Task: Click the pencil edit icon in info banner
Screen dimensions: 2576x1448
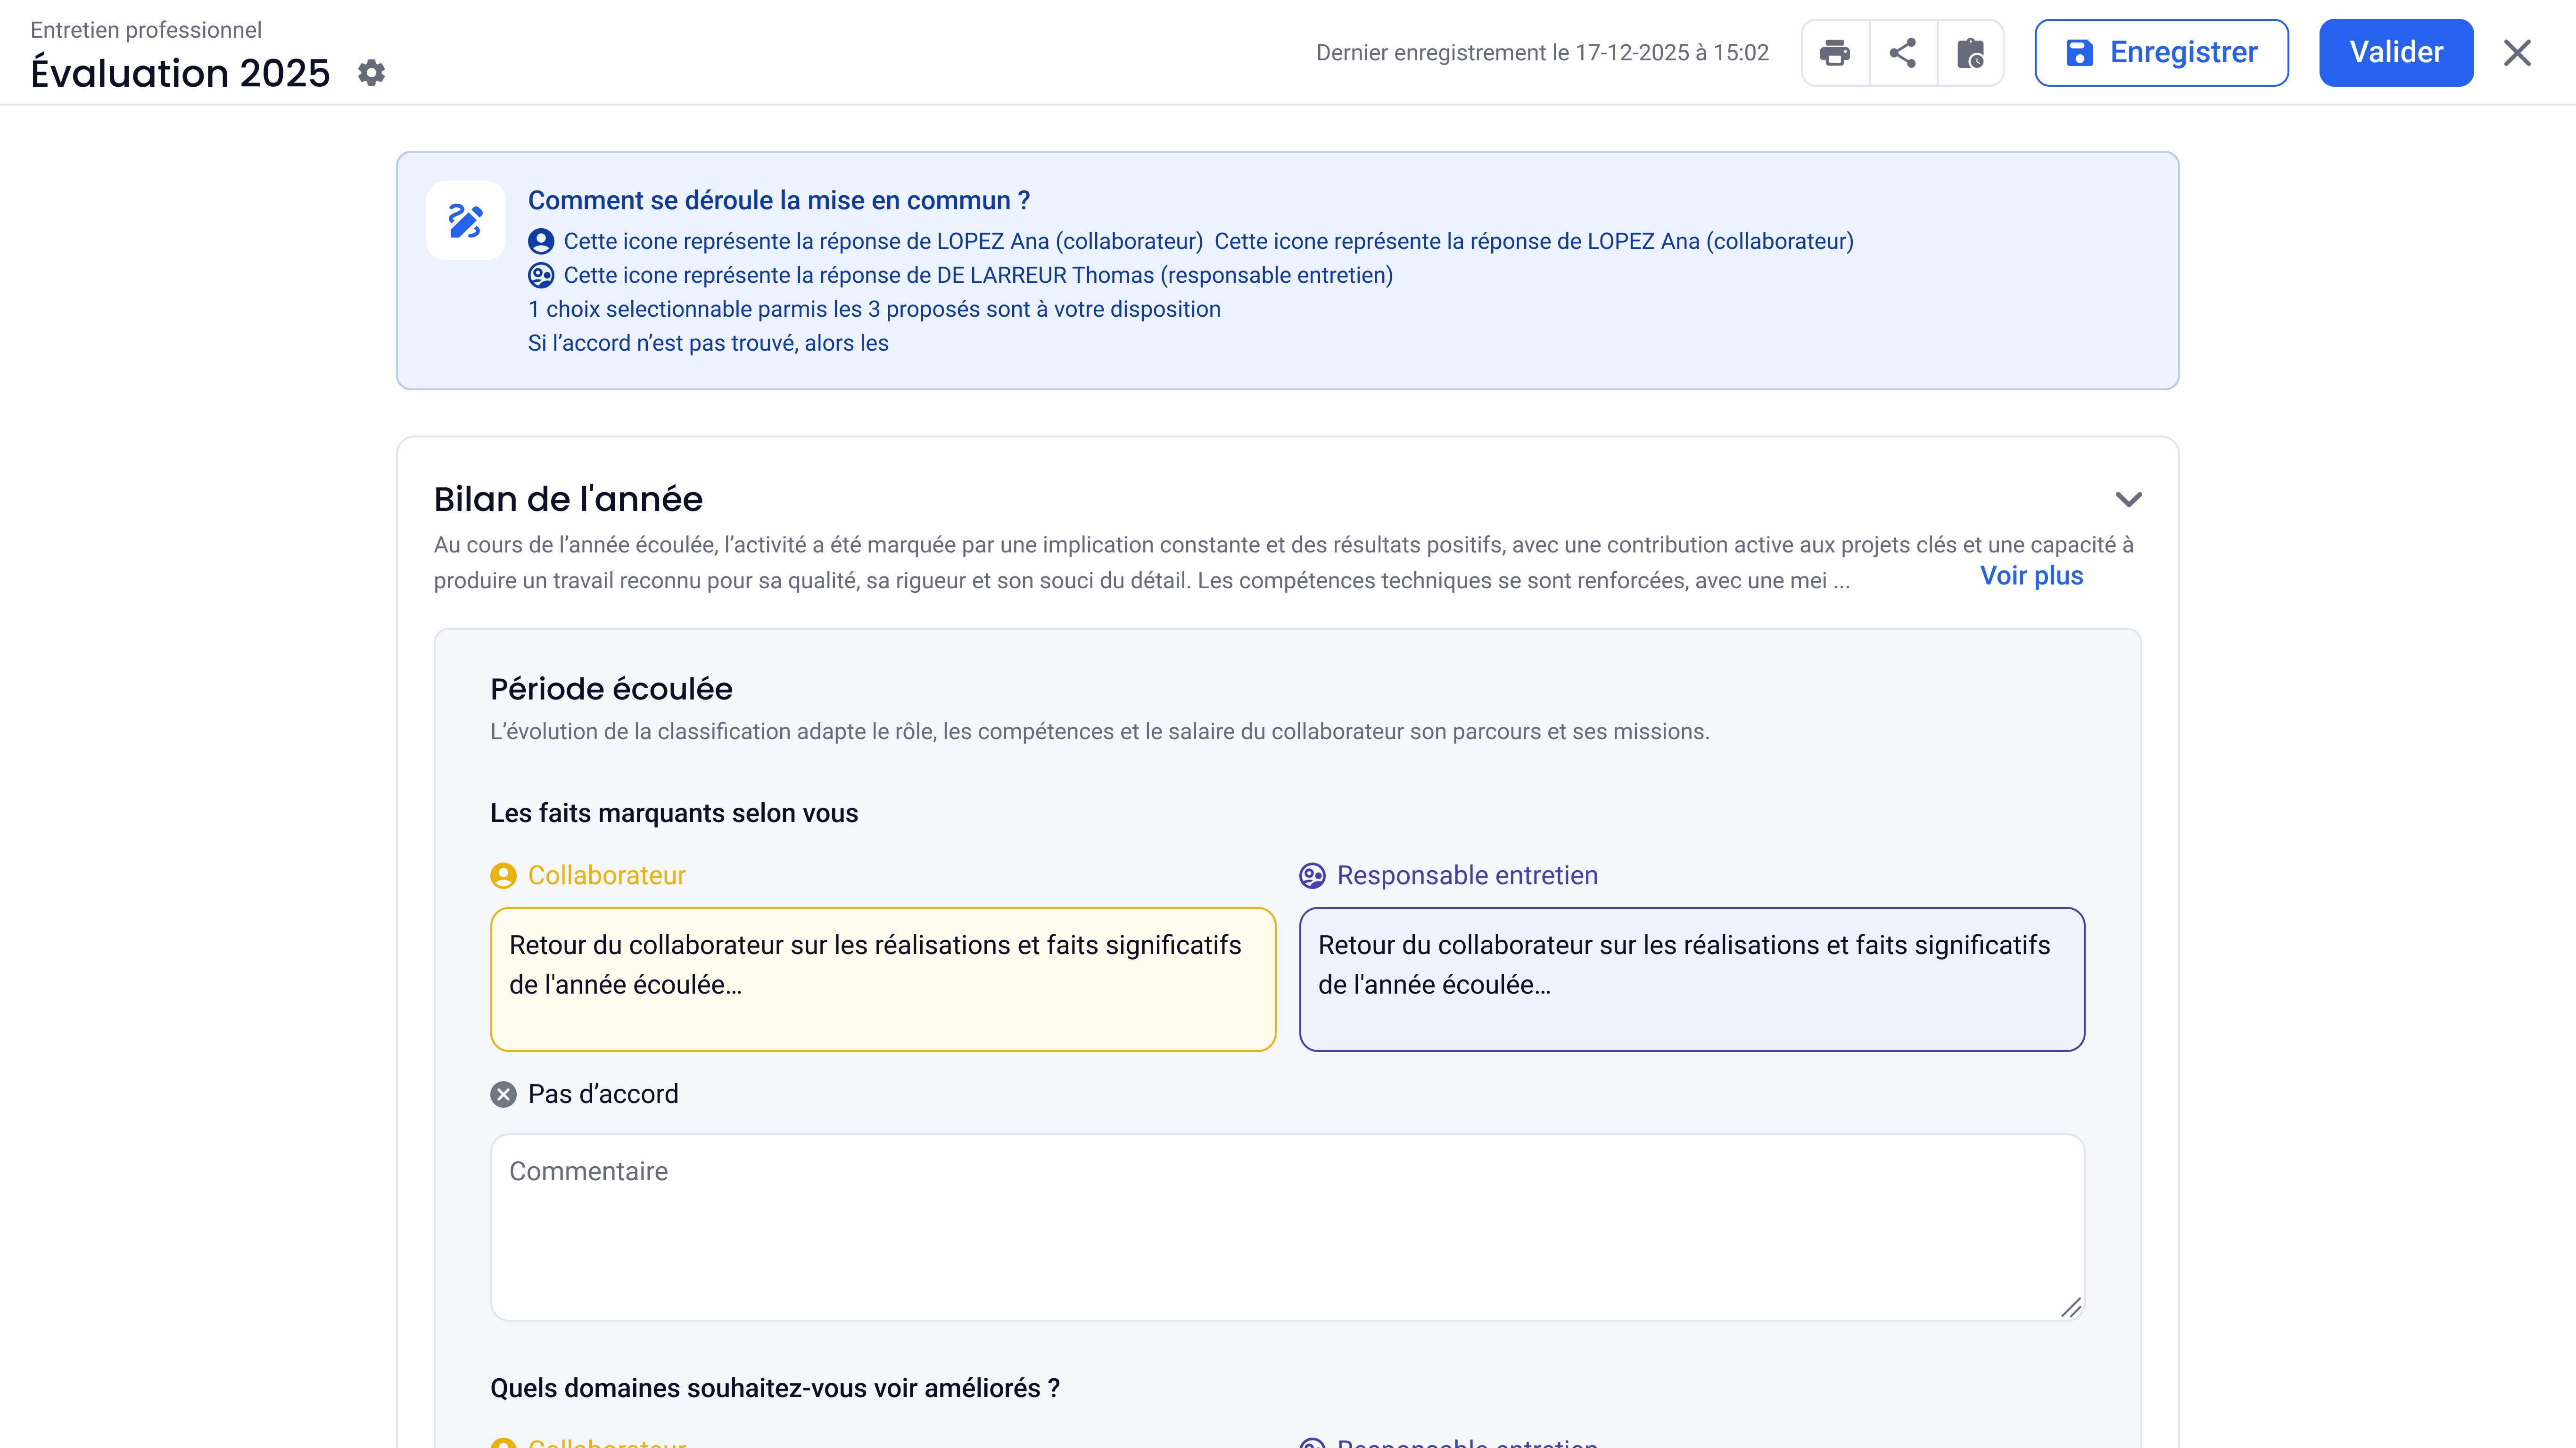Action: 465,221
